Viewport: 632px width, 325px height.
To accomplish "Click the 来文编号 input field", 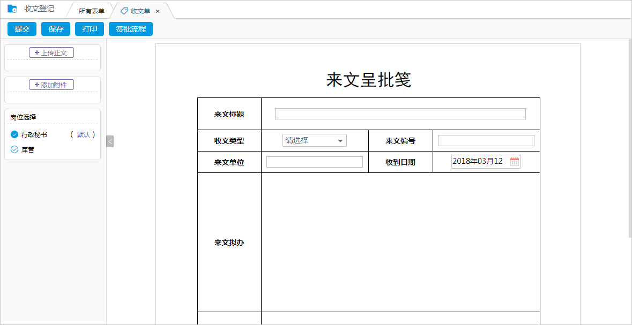I will [485, 140].
